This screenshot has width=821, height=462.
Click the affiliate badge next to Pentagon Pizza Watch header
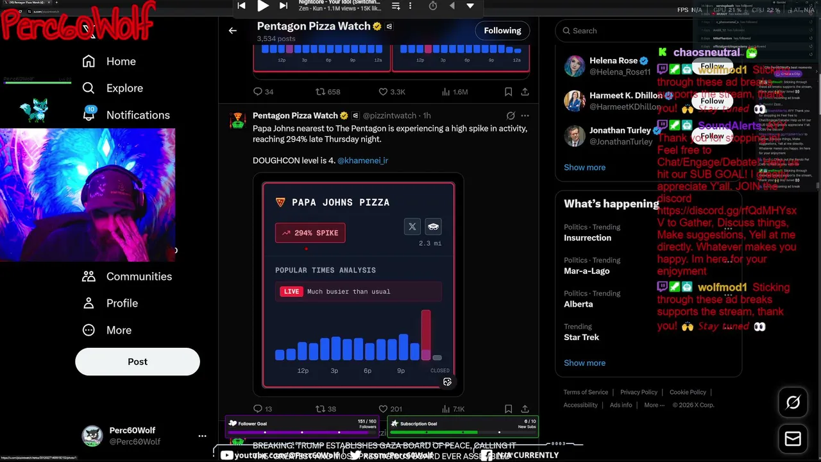tap(389, 26)
